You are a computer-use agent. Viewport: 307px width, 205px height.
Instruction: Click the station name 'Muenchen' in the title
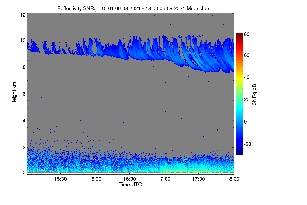tap(199, 8)
